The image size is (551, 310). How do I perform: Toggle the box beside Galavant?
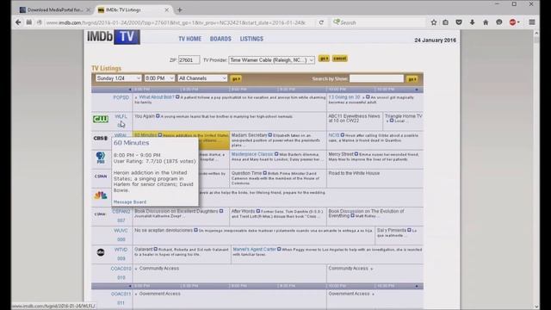click(156, 249)
